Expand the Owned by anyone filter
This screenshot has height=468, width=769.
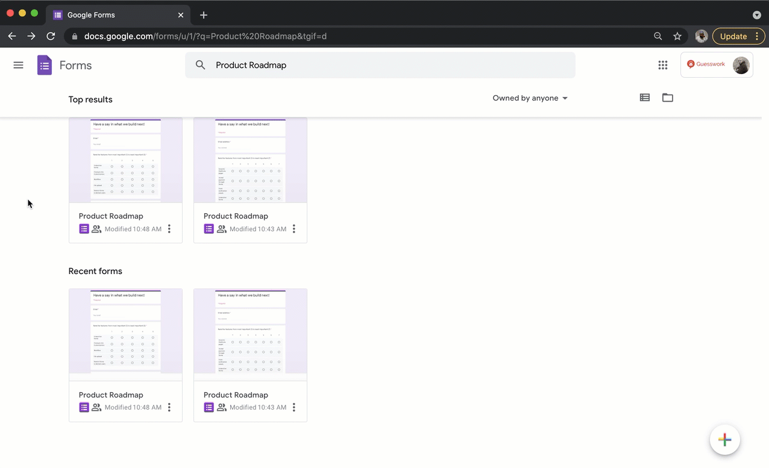click(529, 98)
